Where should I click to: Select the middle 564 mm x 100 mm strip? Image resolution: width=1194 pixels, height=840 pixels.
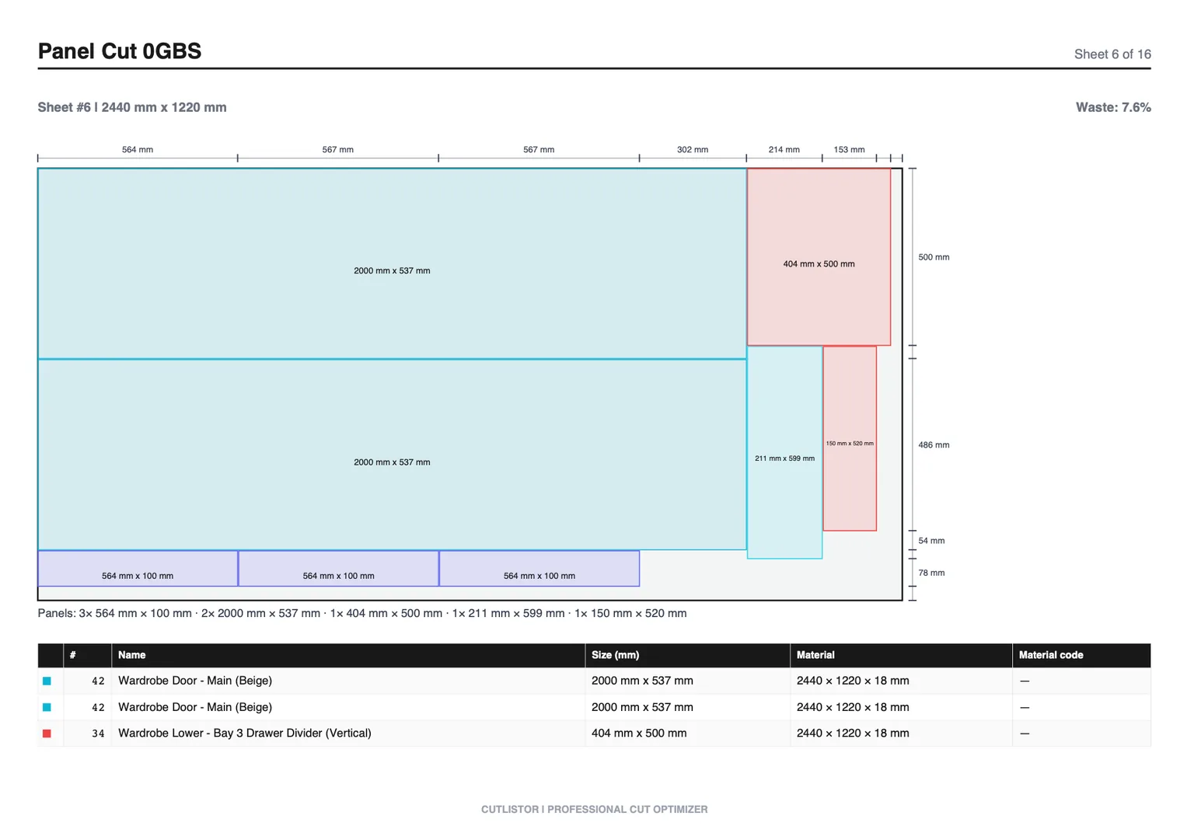(338, 569)
